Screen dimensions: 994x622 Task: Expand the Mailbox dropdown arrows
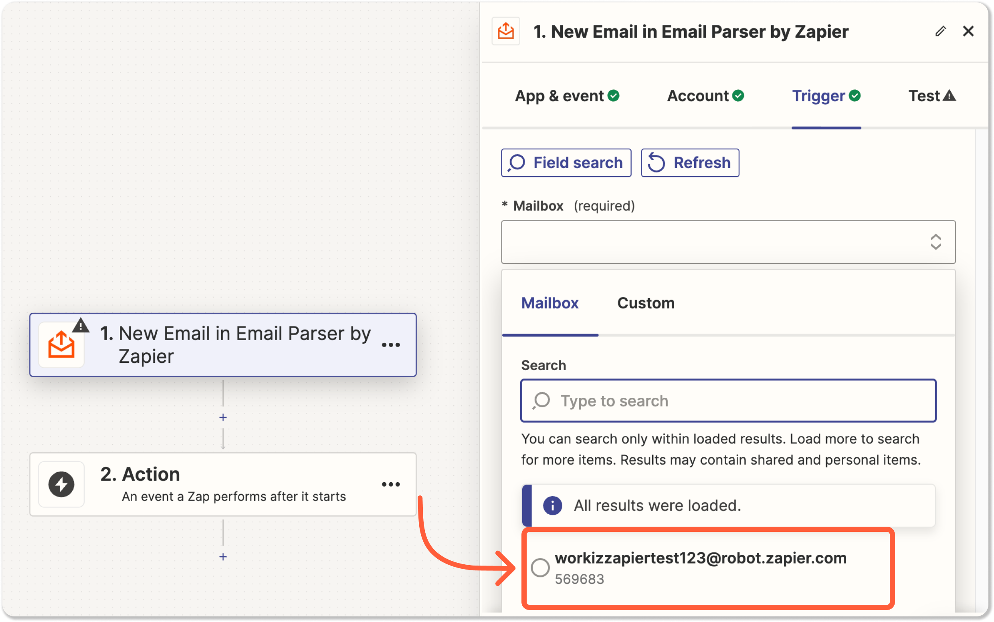pyautogui.click(x=935, y=242)
